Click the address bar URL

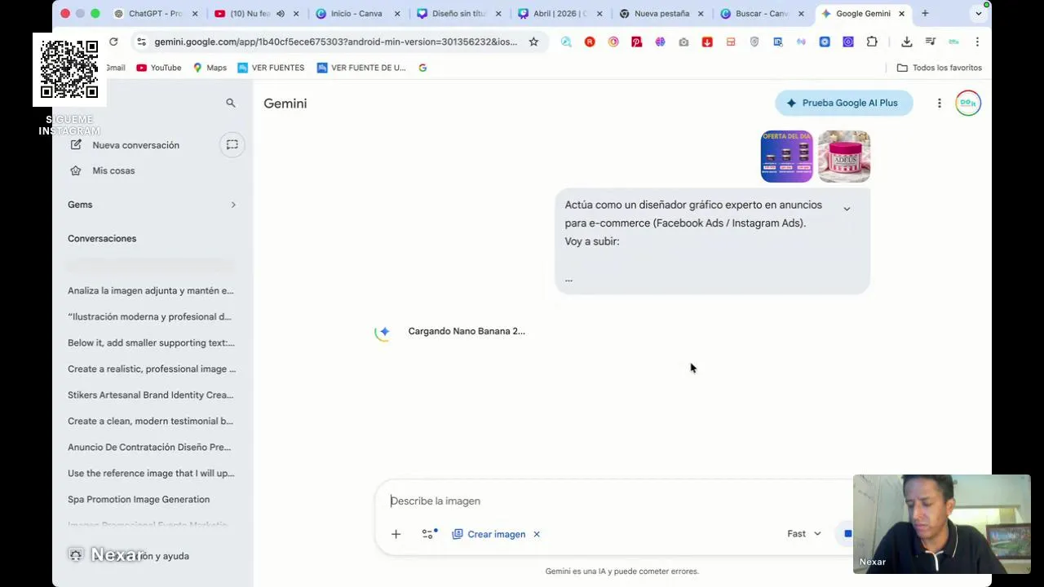[x=335, y=42]
